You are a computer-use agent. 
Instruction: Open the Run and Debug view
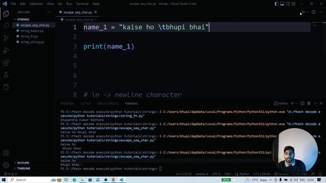tap(6, 50)
